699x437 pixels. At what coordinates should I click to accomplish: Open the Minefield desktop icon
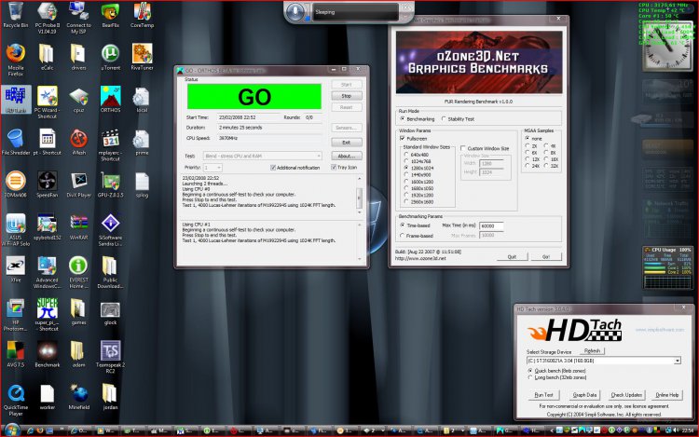[x=78, y=396]
